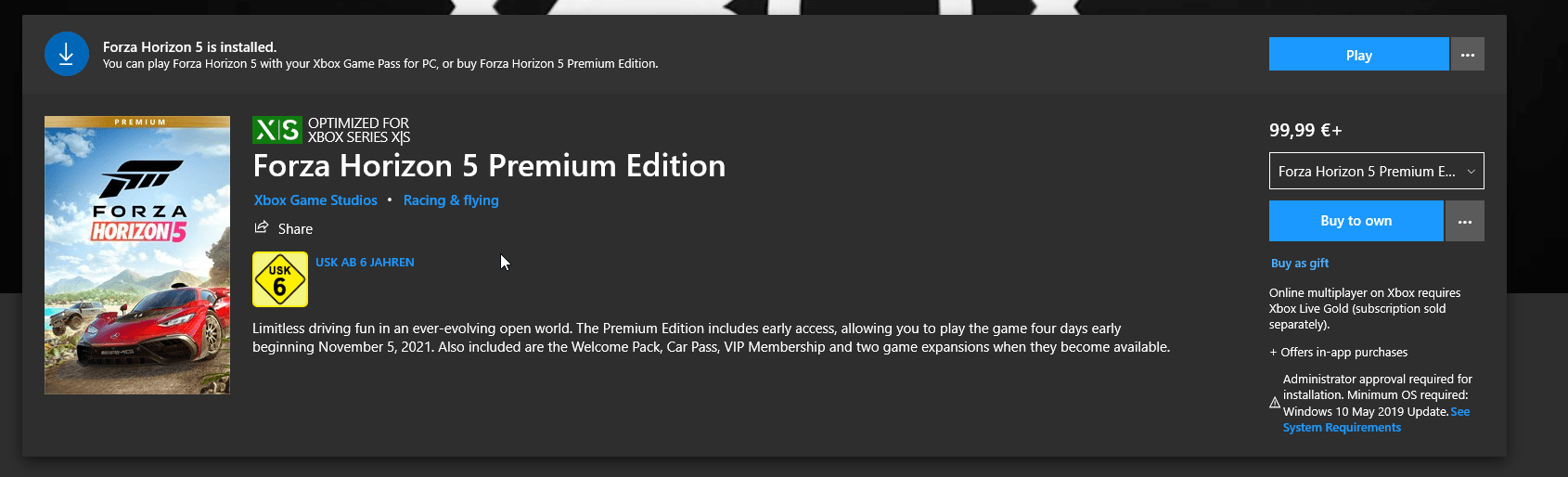The image size is (1568, 477).
Task: Open more options beside Buy to own
Action: click(1465, 221)
